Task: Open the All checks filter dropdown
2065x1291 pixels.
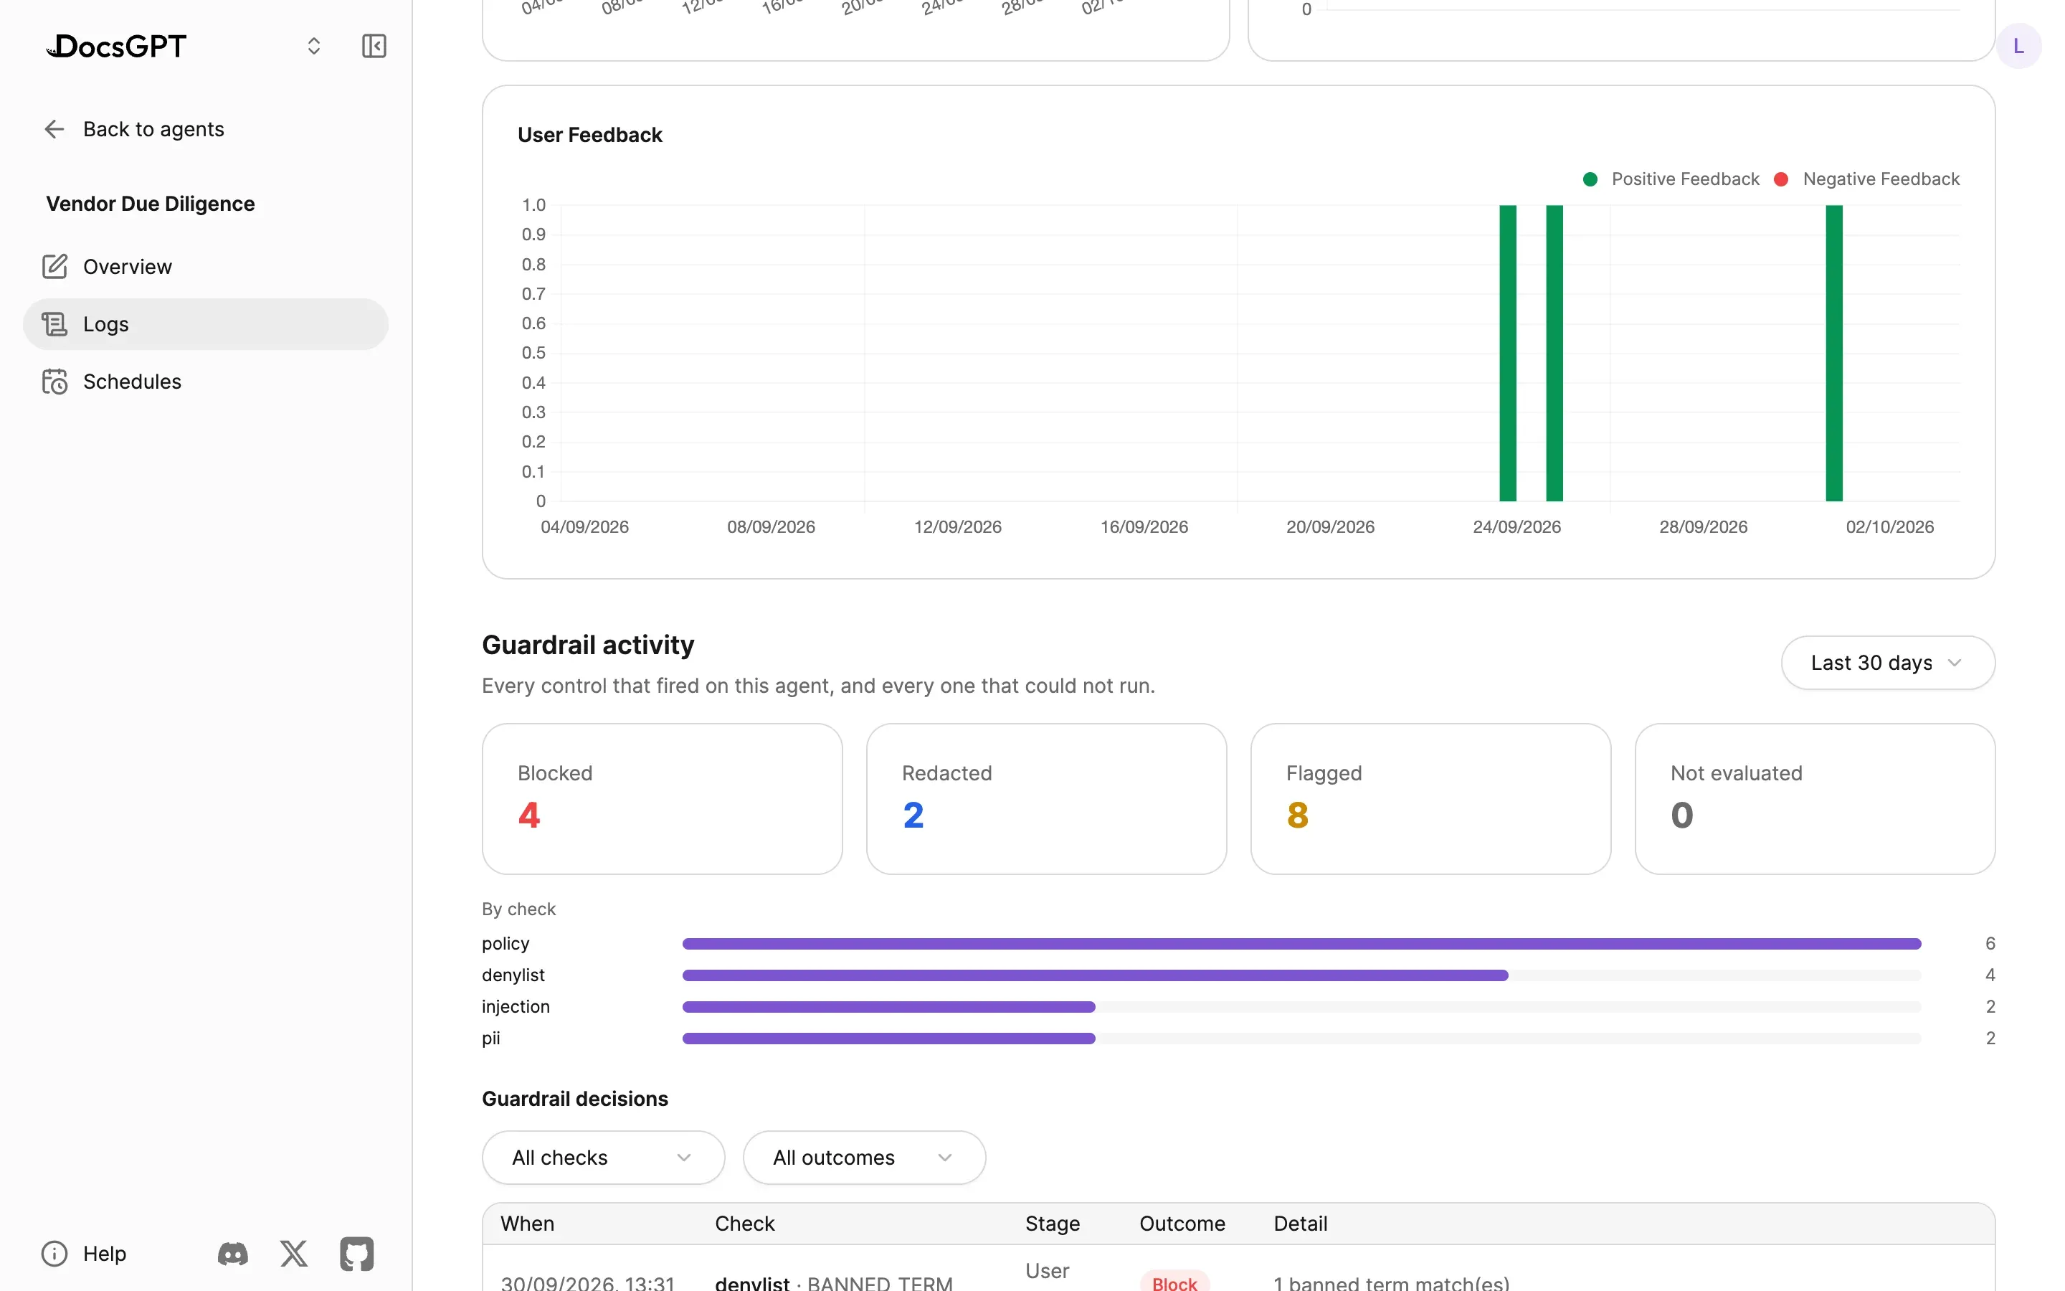Action: coord(603,1157)
